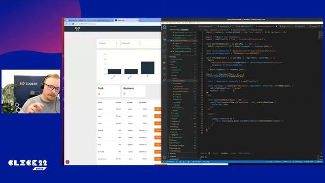Click the split editor icon in VS Code

[x=318, y=26]
